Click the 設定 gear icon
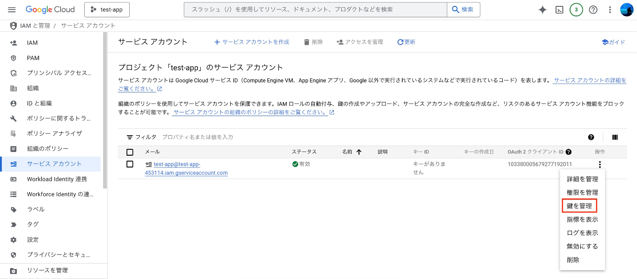This screenshot has height=279, width=637. click(13, 239)
